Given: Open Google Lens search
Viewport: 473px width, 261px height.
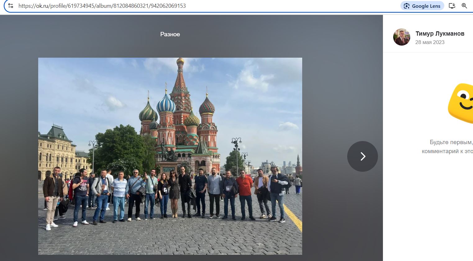Looking at the screenshot, I should (x=422, y=6).
